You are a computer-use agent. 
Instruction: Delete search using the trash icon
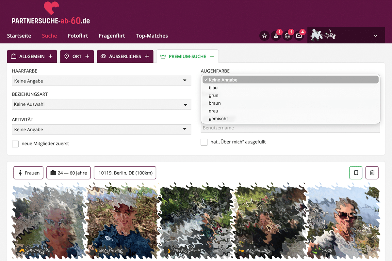tap(372, 173)
